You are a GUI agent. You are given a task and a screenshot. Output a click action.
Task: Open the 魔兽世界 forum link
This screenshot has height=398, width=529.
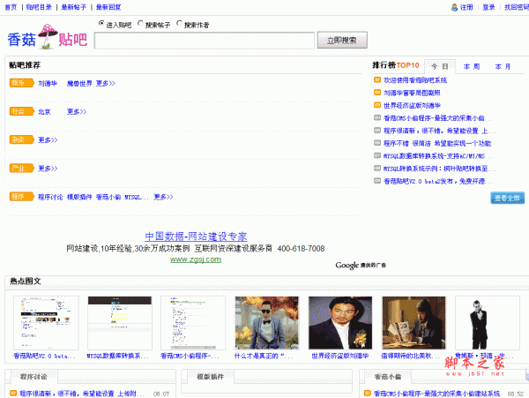pos(79,83)
